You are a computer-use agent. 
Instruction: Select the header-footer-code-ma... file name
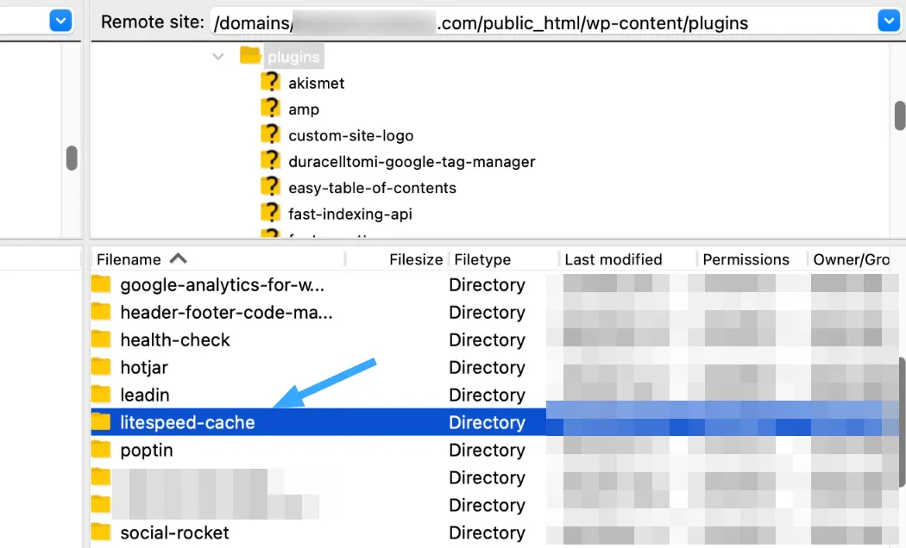tap(226, 313)
